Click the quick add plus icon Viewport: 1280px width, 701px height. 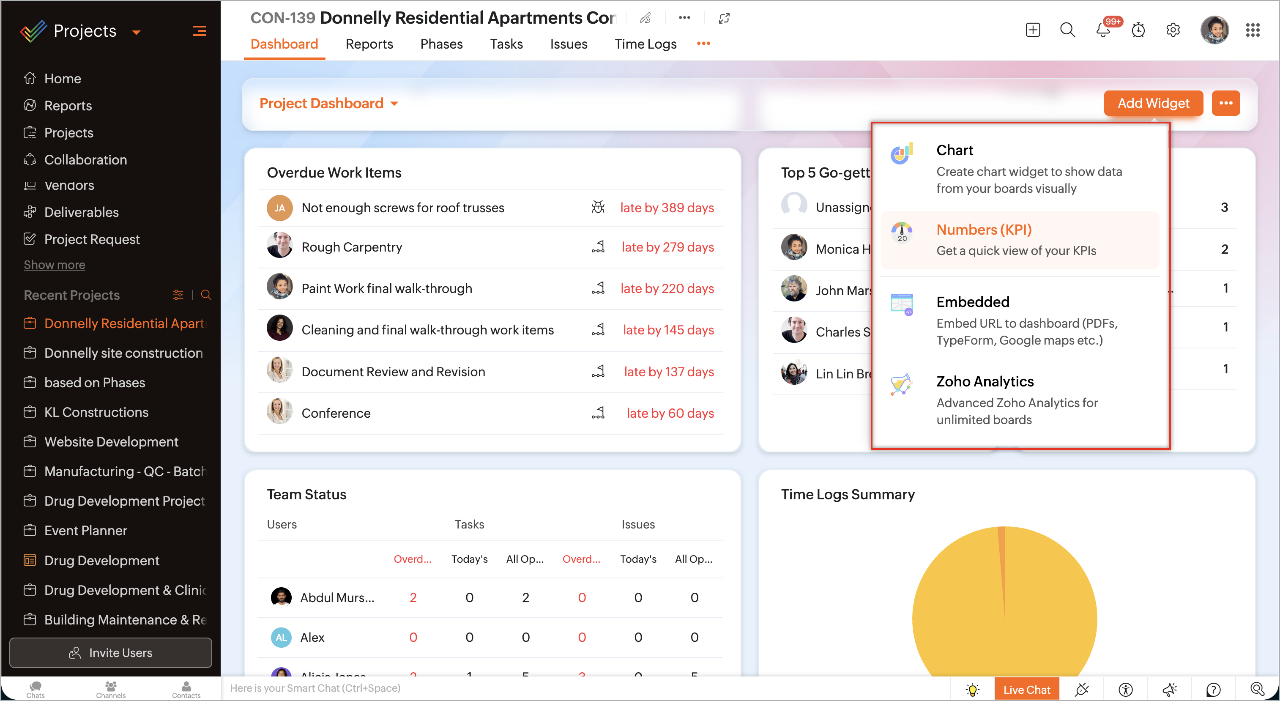pyautogui.click(x=1033, y=30)
